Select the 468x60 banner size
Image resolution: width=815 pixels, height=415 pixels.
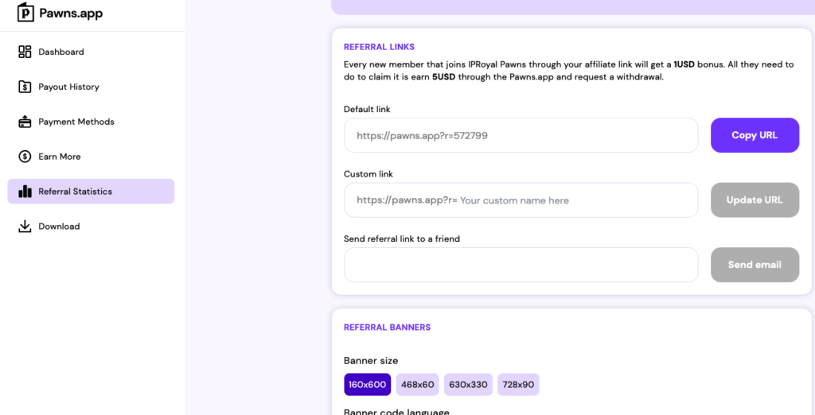click(417, 384)
